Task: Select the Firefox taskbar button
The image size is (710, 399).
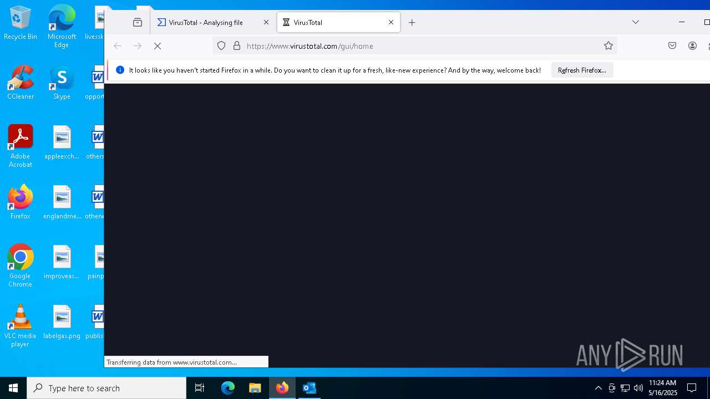Action: (282, 388)
